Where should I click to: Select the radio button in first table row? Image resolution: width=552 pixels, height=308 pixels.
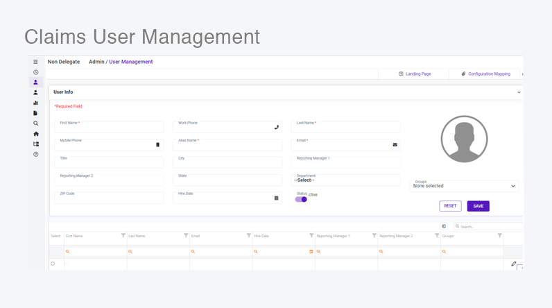[x=53, y=264]
